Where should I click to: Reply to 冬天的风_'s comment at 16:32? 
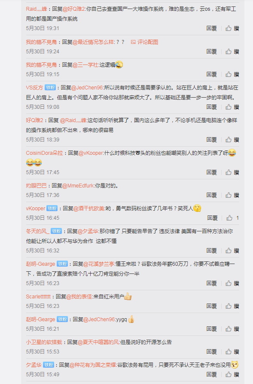pos(211,251)
